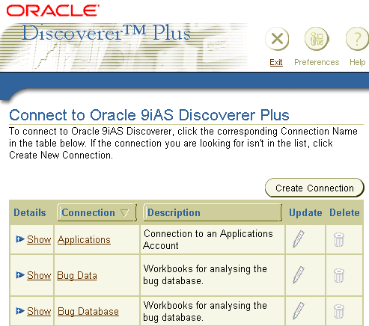
Task: Expand details arrow for Bug Database row
Action: pos(19,311)
